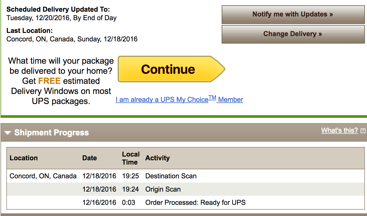
Task: Click the Concord, ON, Canada table cell
Action: [43, 176]
